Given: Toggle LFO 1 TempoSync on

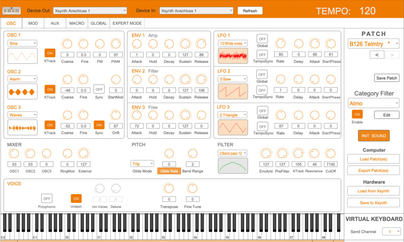Looking at the screenshot, I should (262, 54).
